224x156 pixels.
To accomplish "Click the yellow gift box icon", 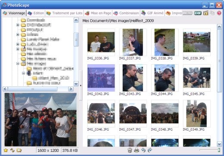I will click(x=205, y=13).
